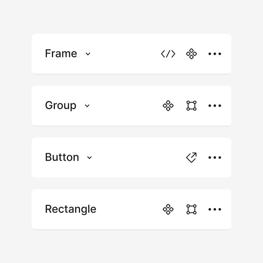Open the three-dot menu for Rectangle

(x=215, y=209)
